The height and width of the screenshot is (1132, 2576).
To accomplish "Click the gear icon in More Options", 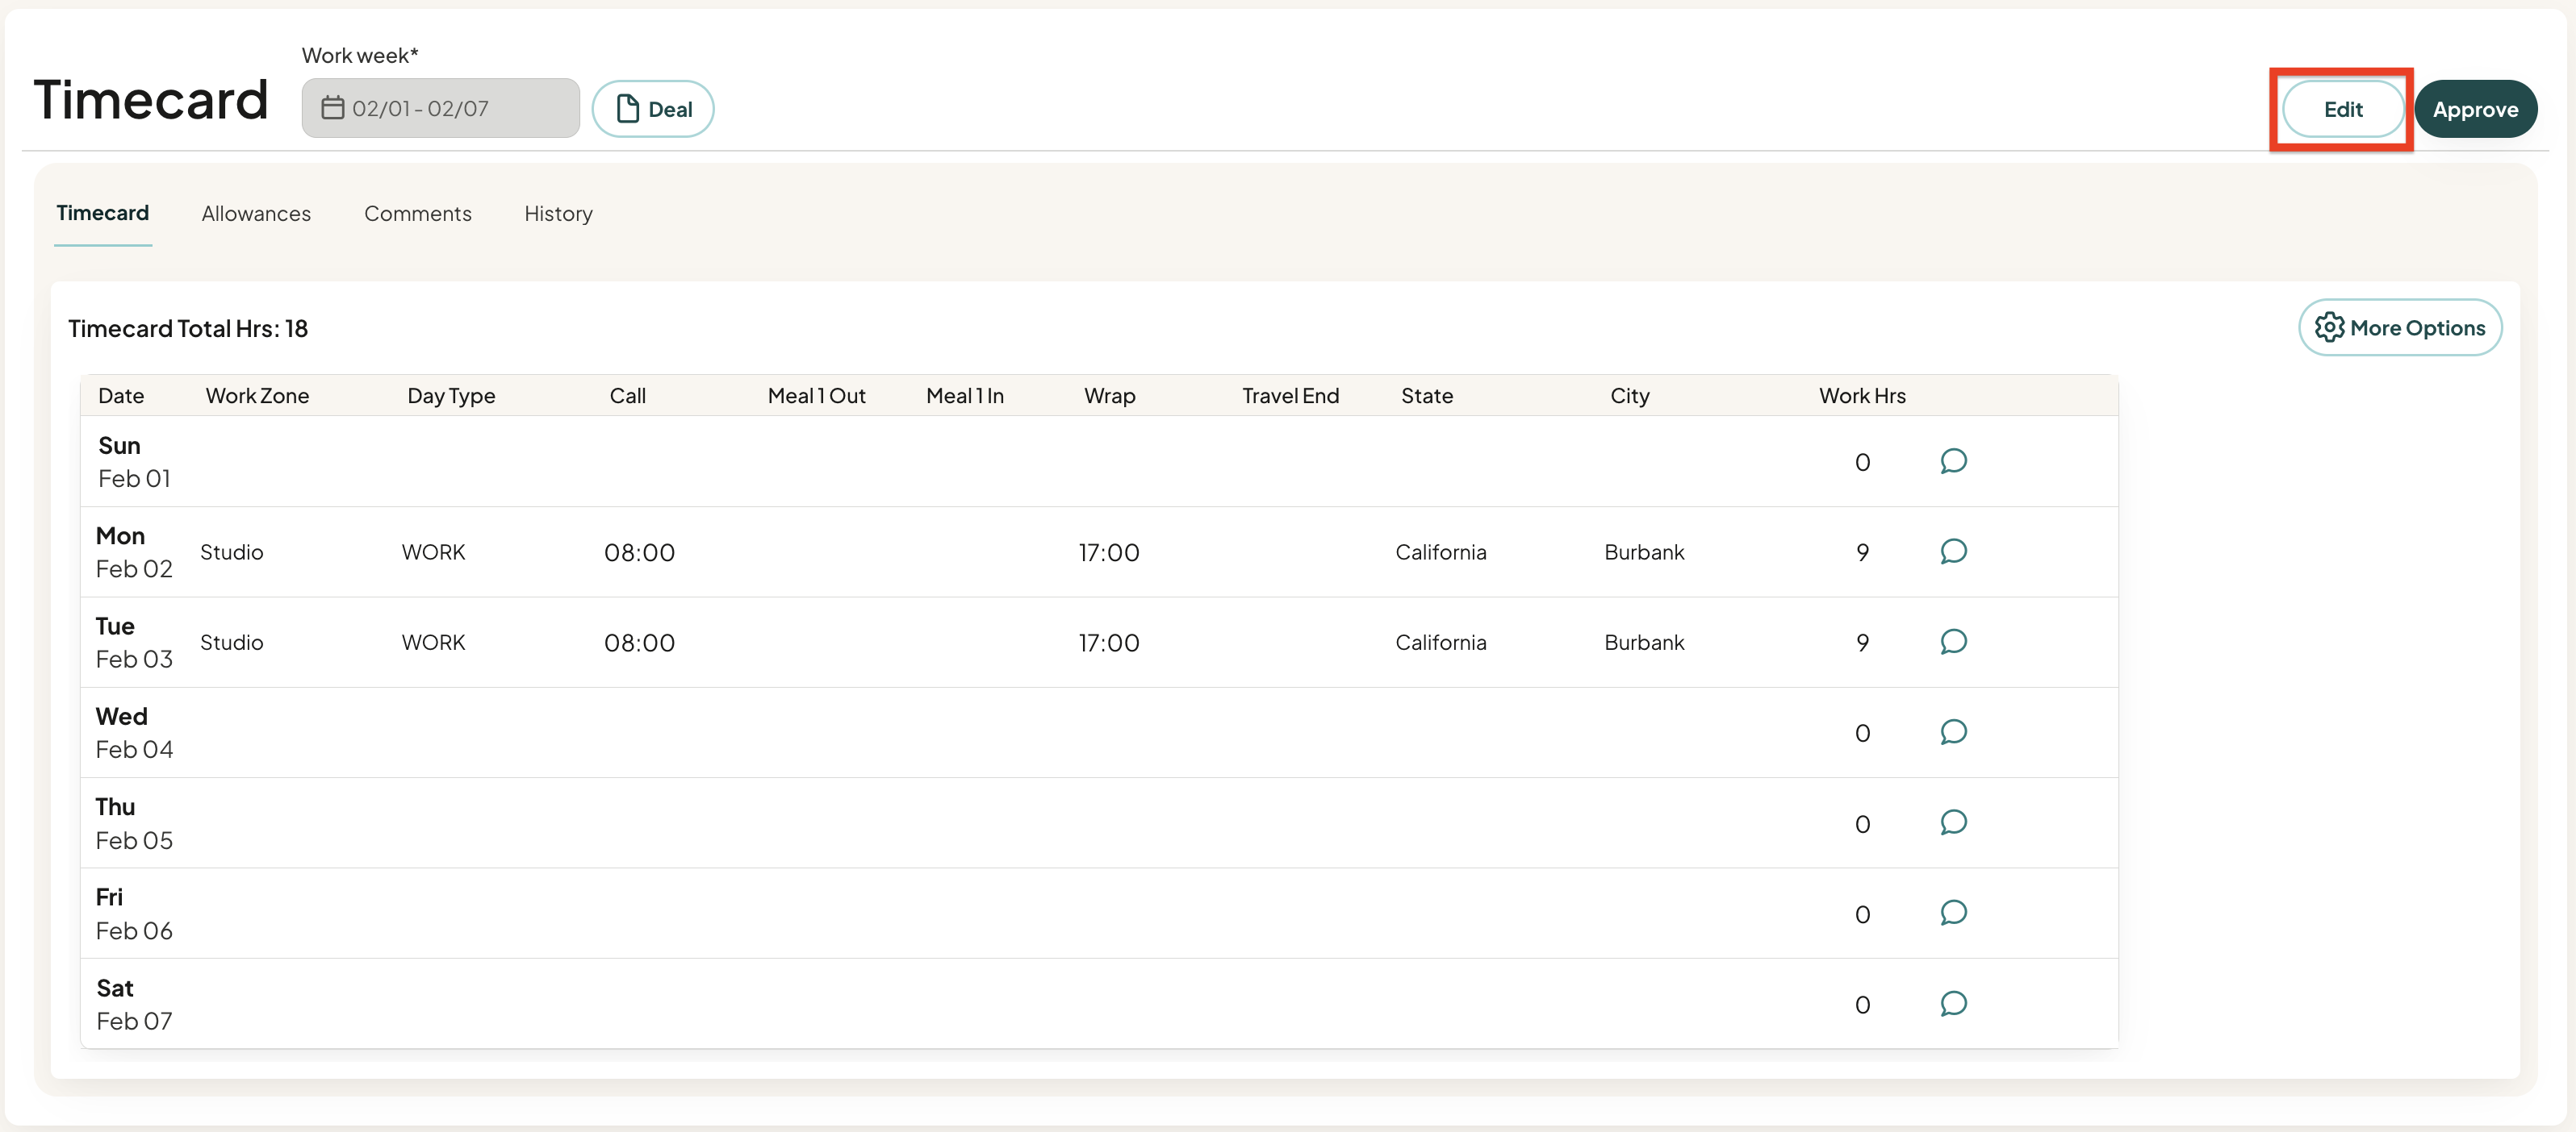I will click(2329, 327).
